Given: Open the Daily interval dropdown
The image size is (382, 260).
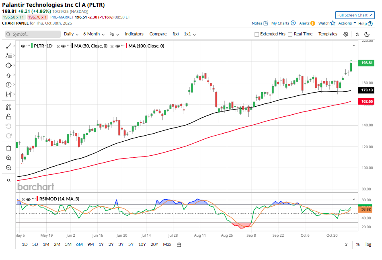Looking at the screenshot, I should point(70,34).
